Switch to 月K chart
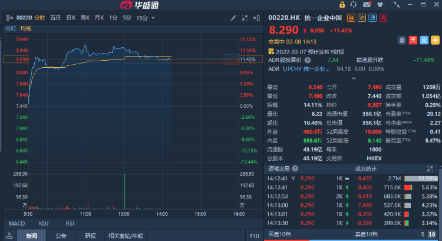 pos(99,18)
